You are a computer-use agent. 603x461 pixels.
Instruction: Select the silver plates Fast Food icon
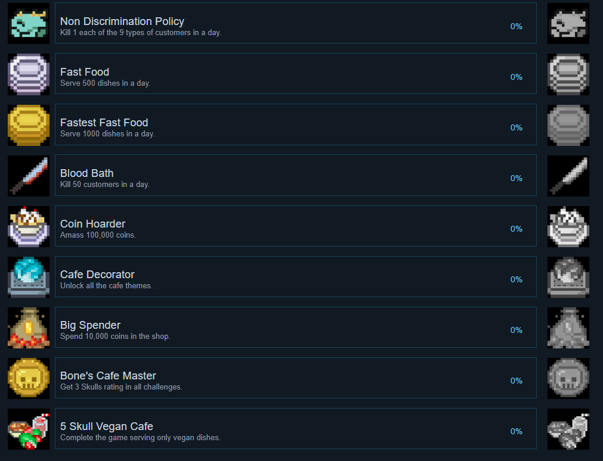coord(29,74)
